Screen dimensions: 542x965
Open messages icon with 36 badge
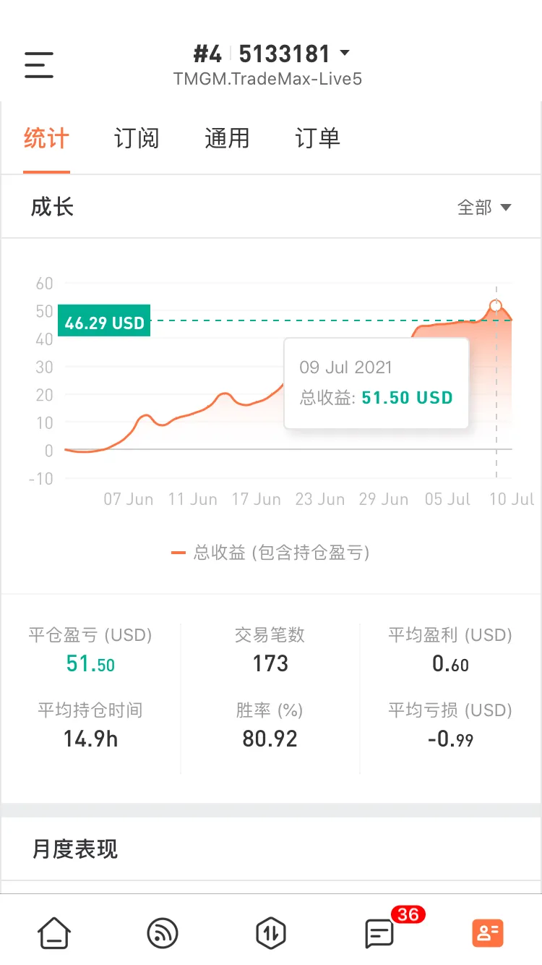pos(379,934)
